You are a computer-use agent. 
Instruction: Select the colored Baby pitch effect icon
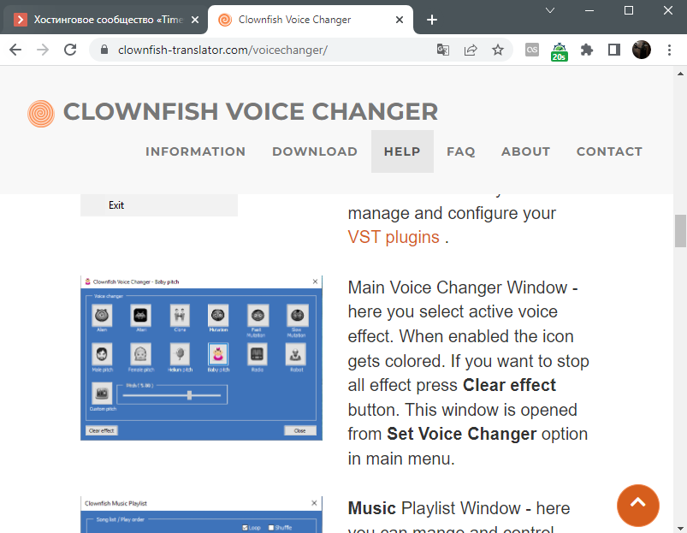pos(218,354)
